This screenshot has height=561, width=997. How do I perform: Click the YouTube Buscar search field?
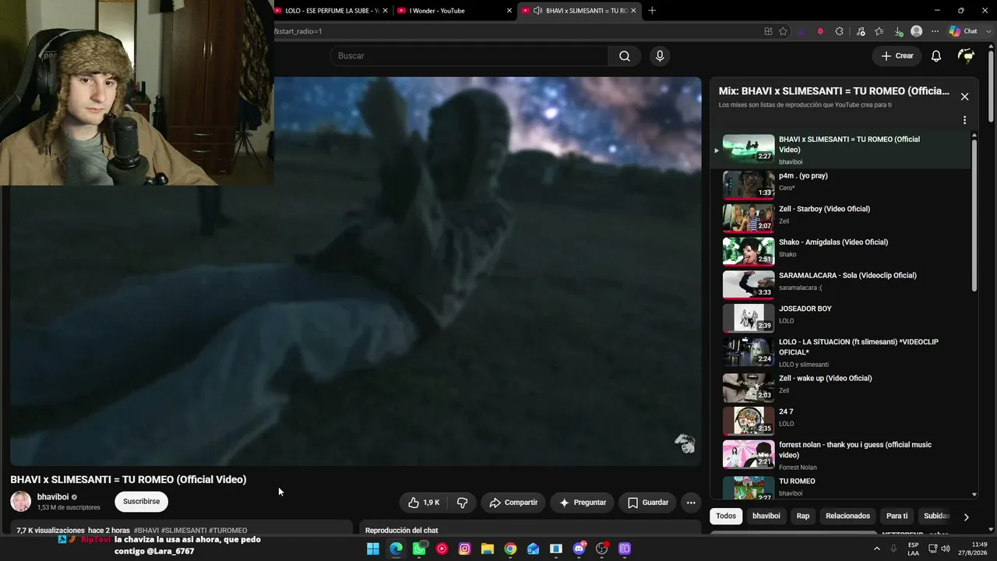[x=469, y=56]
